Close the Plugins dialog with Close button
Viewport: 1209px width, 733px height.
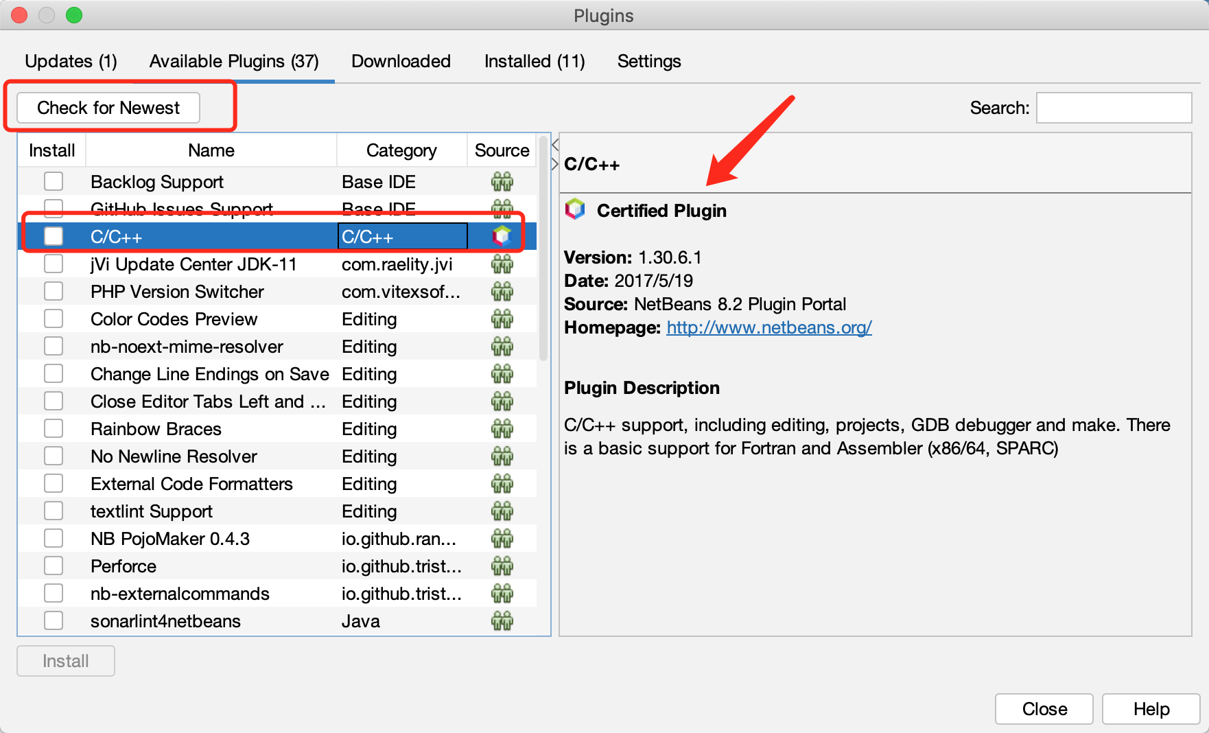[x=1044, y=709]
